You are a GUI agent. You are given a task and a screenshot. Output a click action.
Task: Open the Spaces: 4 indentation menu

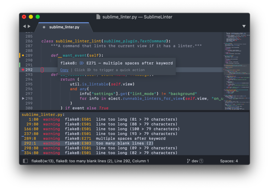(229, 161)
